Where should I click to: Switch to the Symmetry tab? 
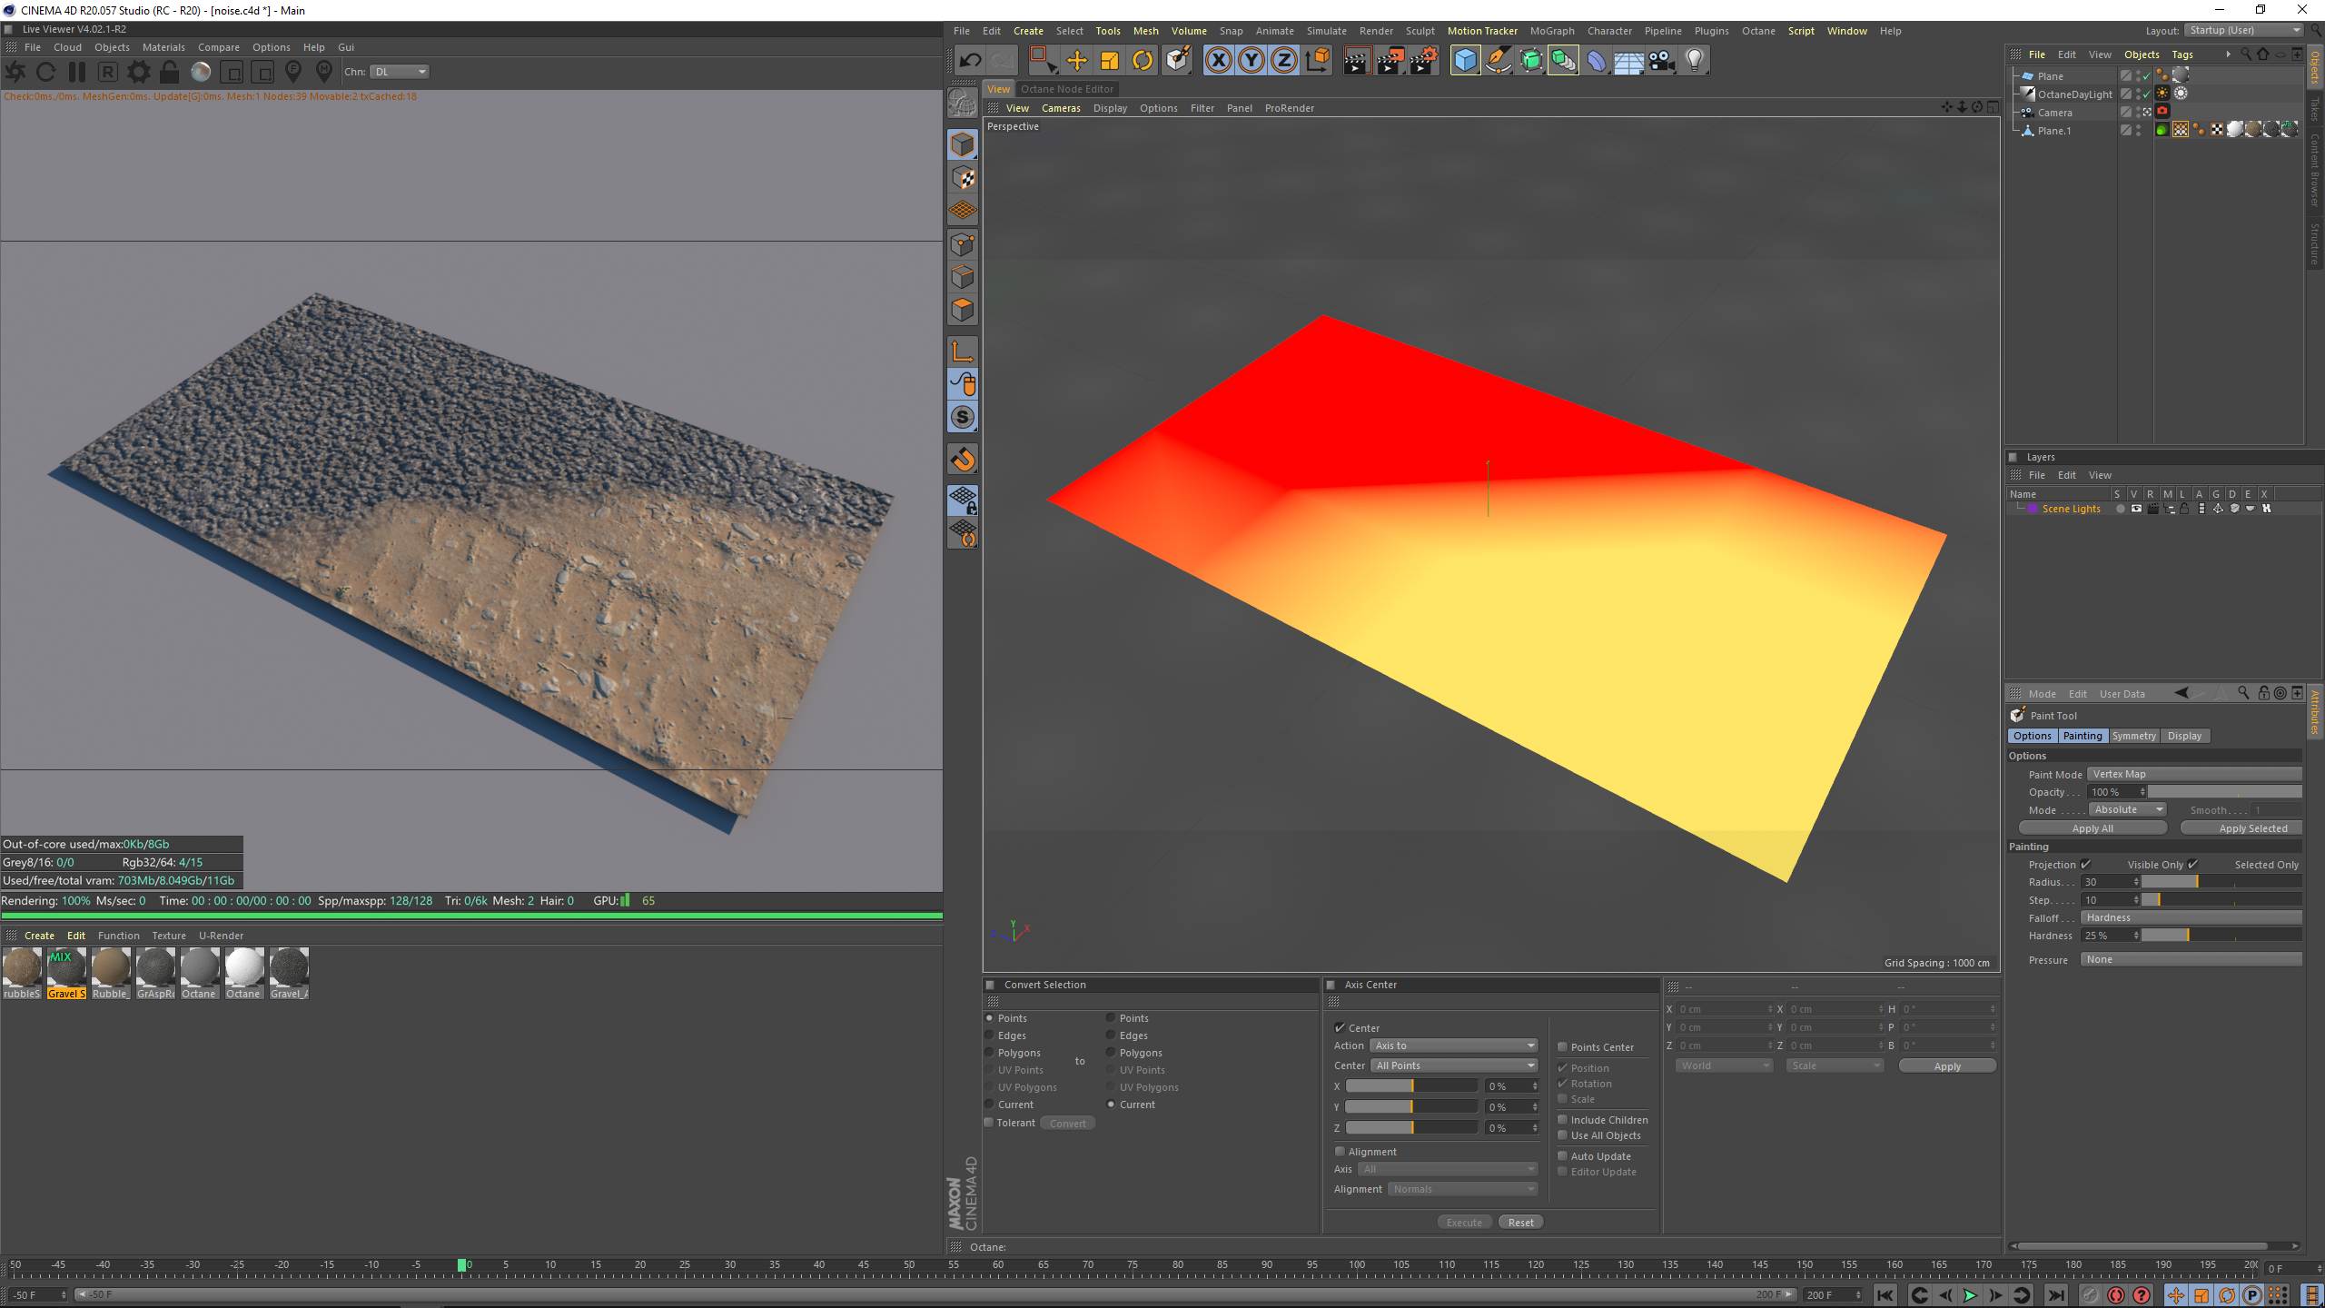(2133, 736)
